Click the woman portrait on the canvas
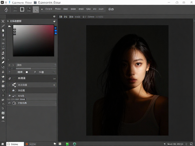The width and height of the screenshot is (195, 146). point(127,80)
